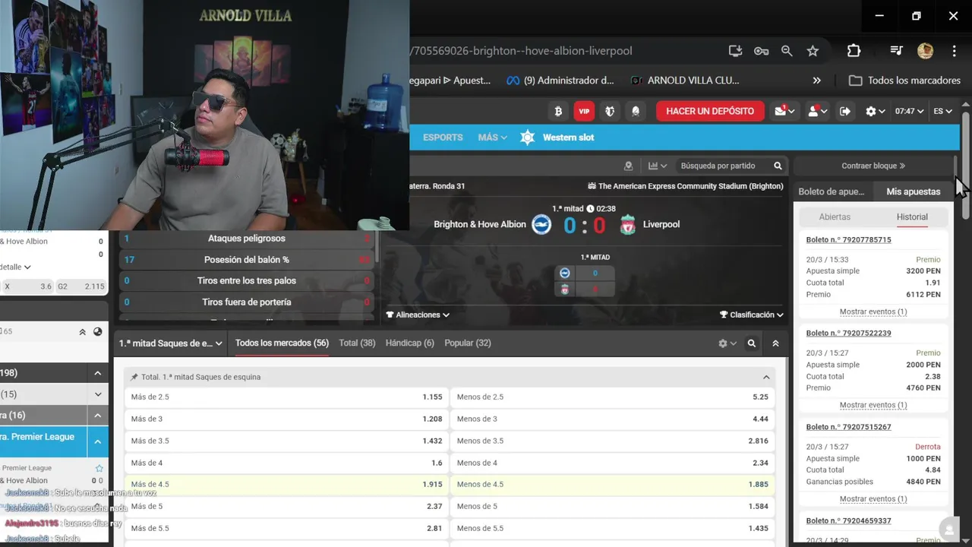The width and height of the screenshot is (972, 547).
Task: Click the map pin icon beside chart
Action: tap(628, 166)
